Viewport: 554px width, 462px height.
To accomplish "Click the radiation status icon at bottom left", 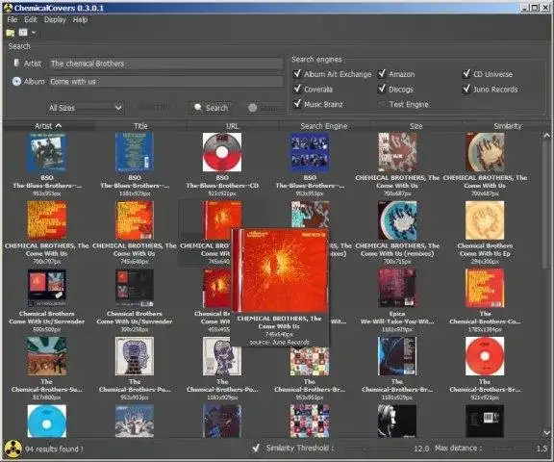I will tap(13, 449).
